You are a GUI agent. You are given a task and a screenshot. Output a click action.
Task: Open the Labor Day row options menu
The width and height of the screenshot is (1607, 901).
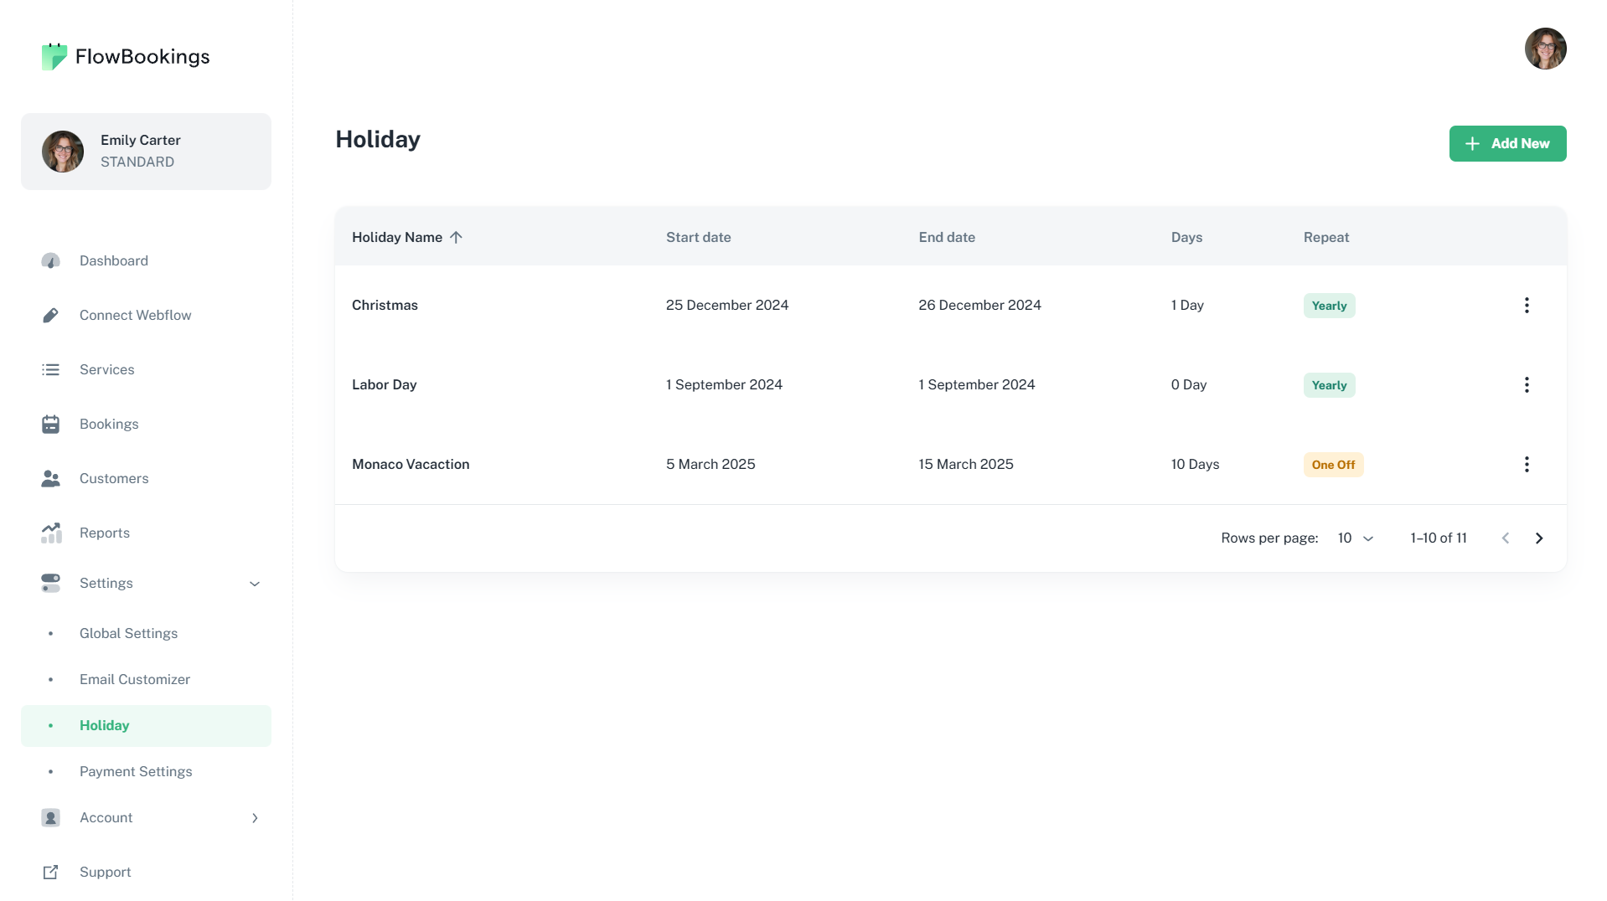point(1526,385)
